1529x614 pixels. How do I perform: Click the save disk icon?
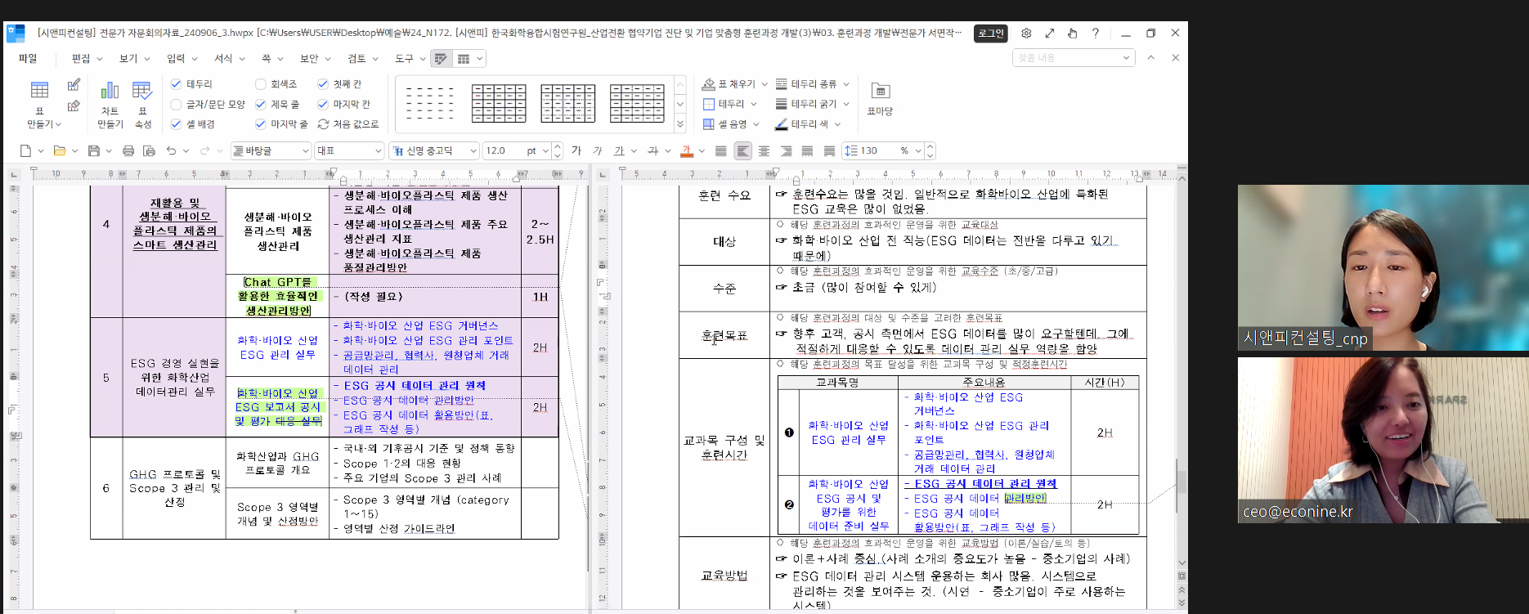tap(93, 151)
